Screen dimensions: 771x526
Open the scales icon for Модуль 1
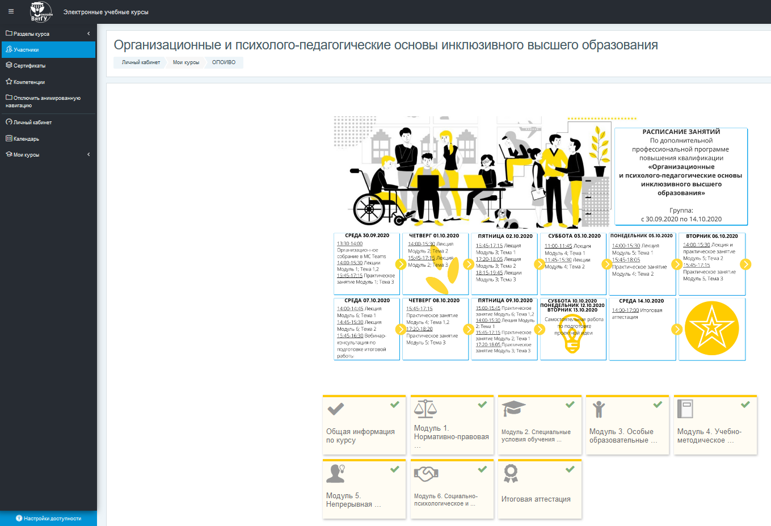pos(425,409)
